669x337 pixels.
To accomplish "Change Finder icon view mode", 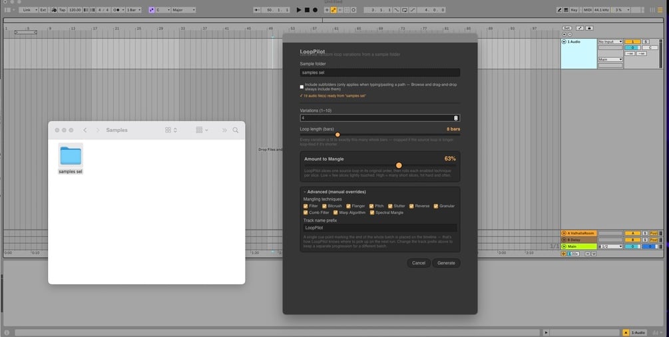I will tap(170, 130).
